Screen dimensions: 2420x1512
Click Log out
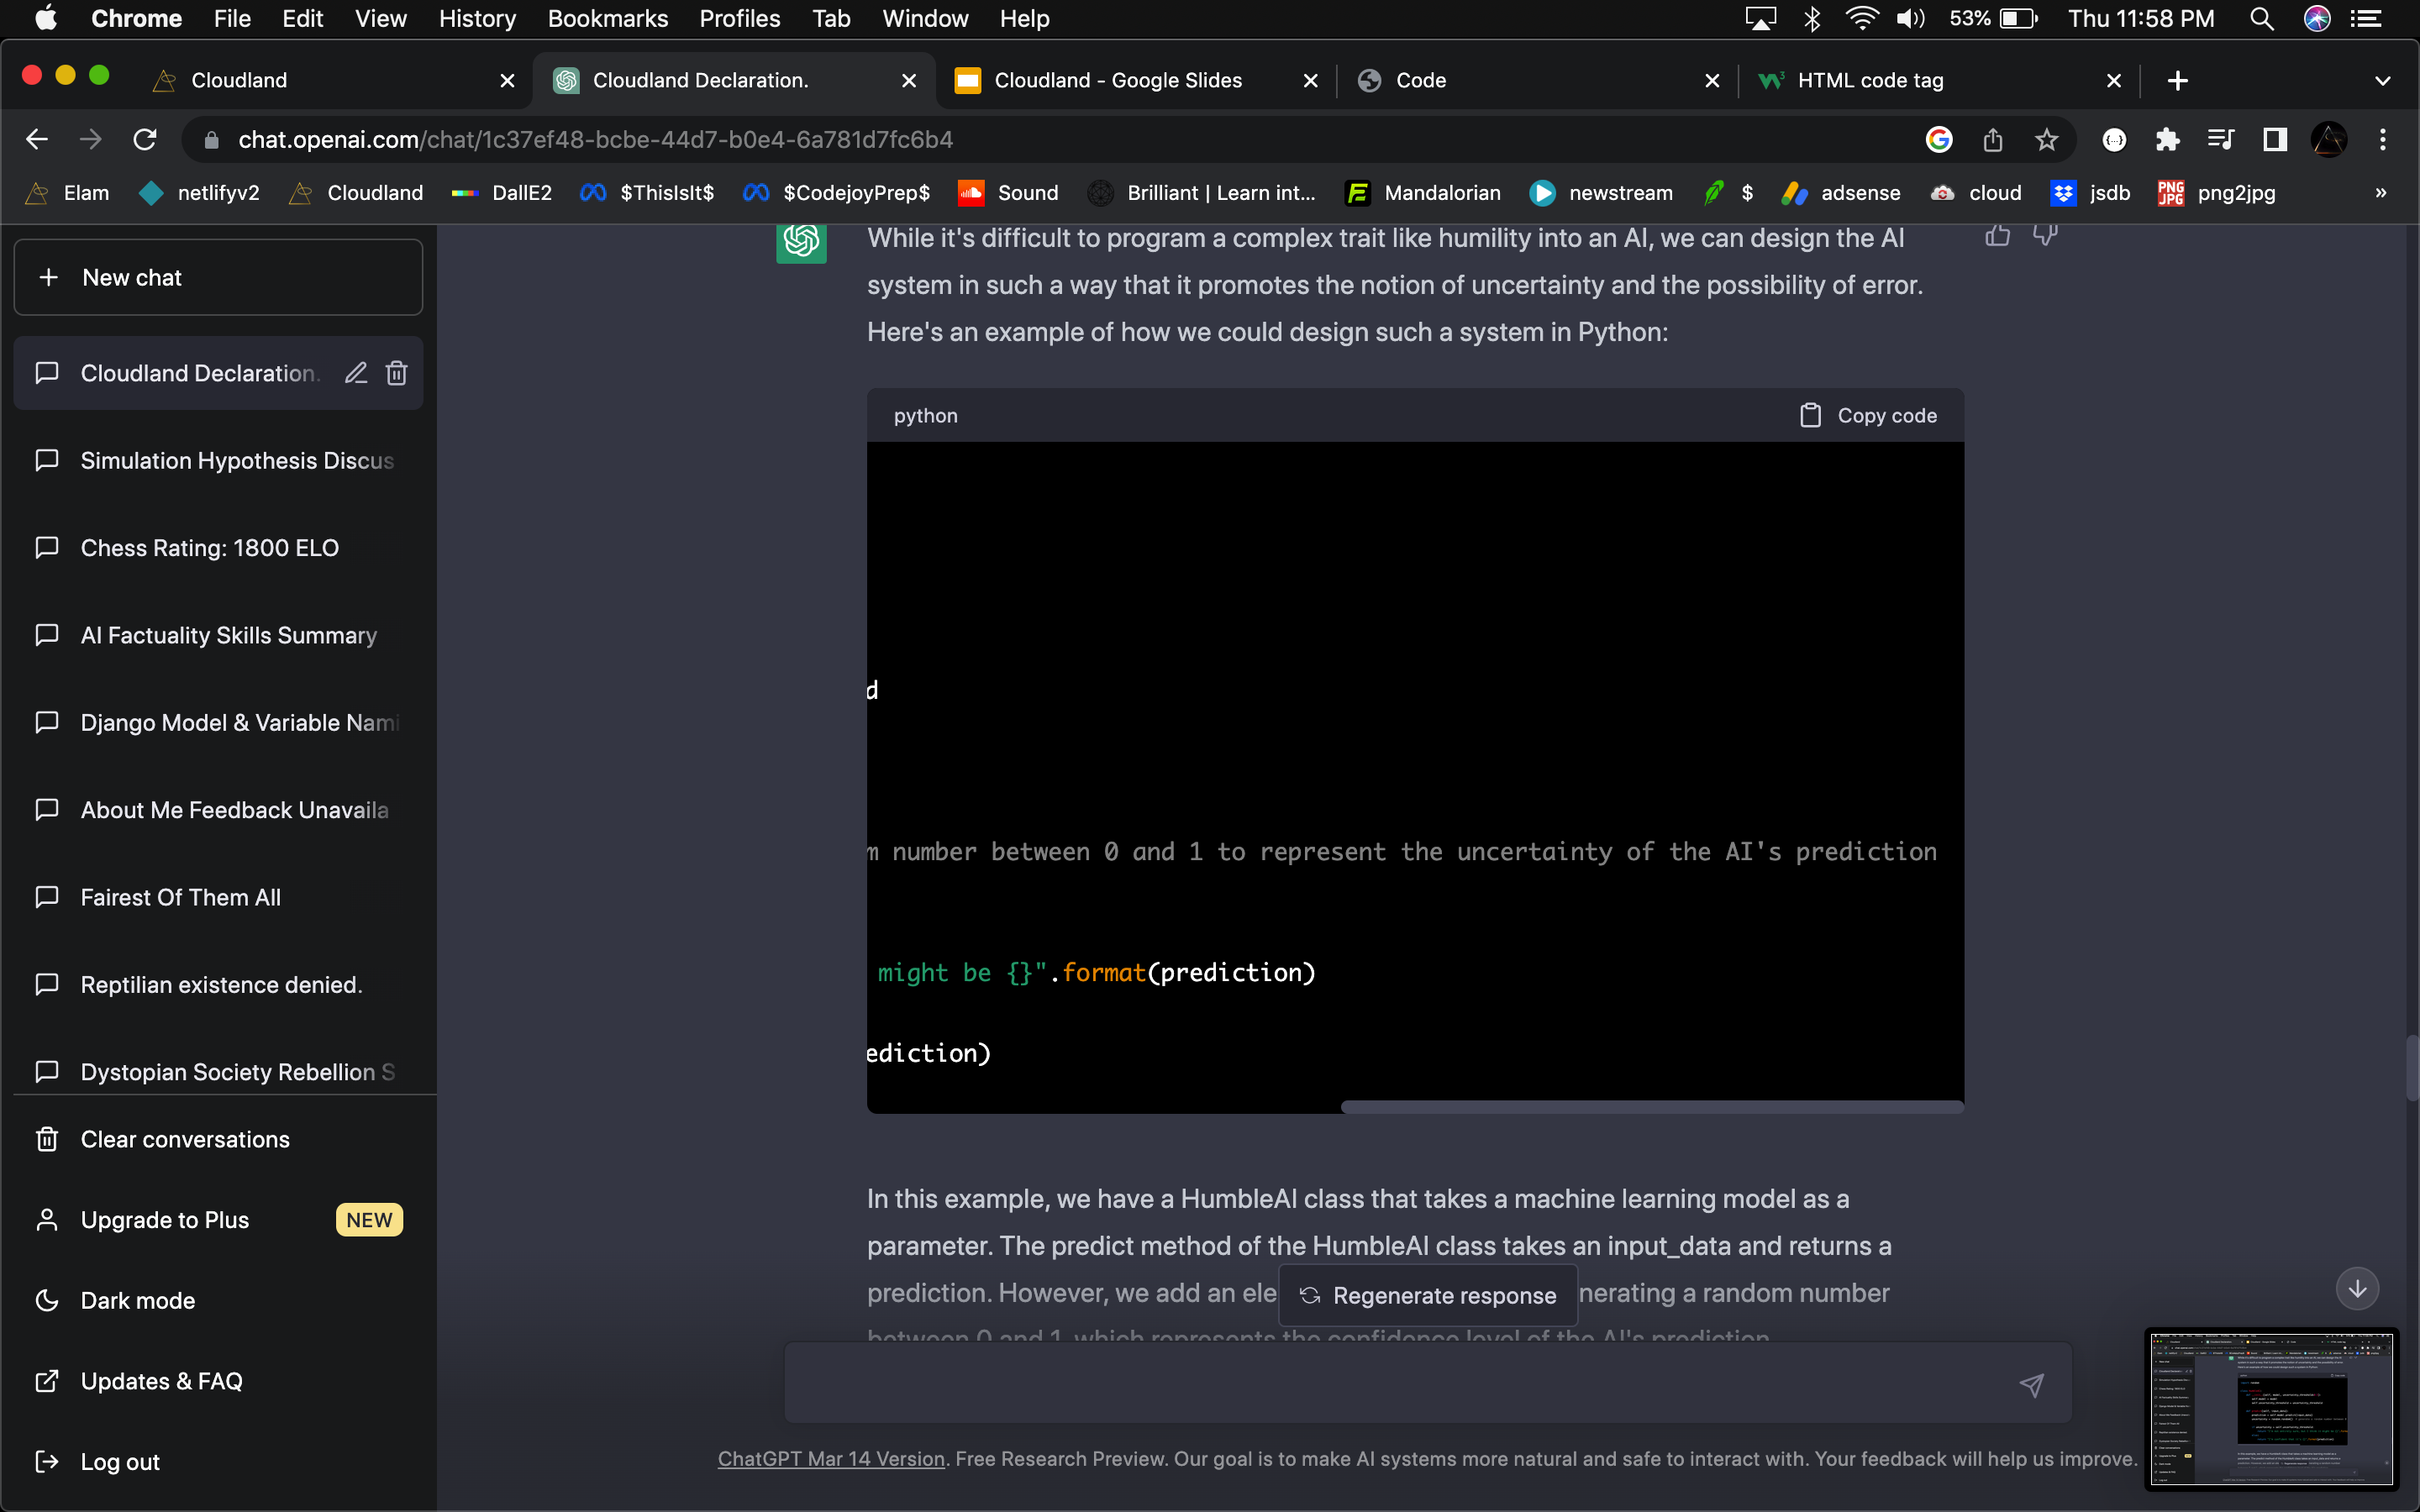point(218,1461)
